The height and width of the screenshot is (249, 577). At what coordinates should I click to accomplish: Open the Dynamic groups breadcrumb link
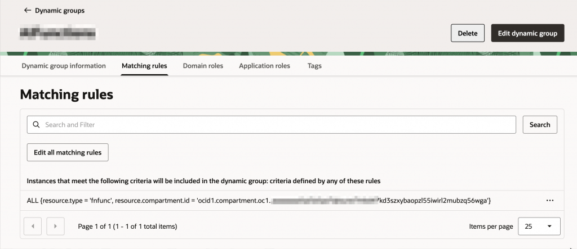click(x=60, y=10)
